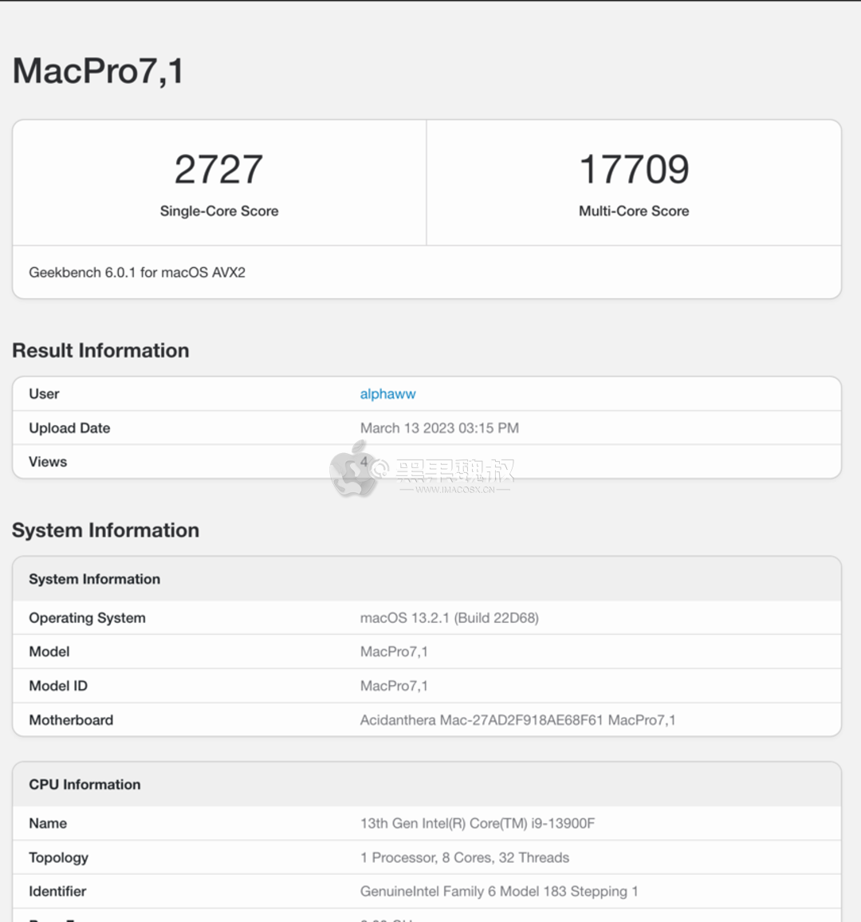Click the Result Information heading

[x=100, y=350]
